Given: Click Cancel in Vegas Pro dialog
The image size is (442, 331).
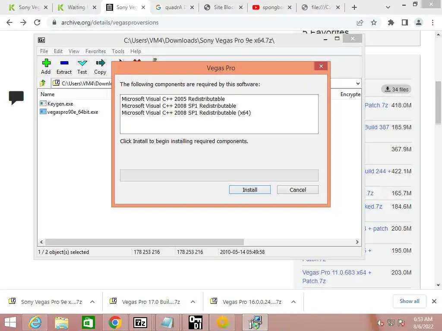Looking at the screenshot, I should (298, 190).
